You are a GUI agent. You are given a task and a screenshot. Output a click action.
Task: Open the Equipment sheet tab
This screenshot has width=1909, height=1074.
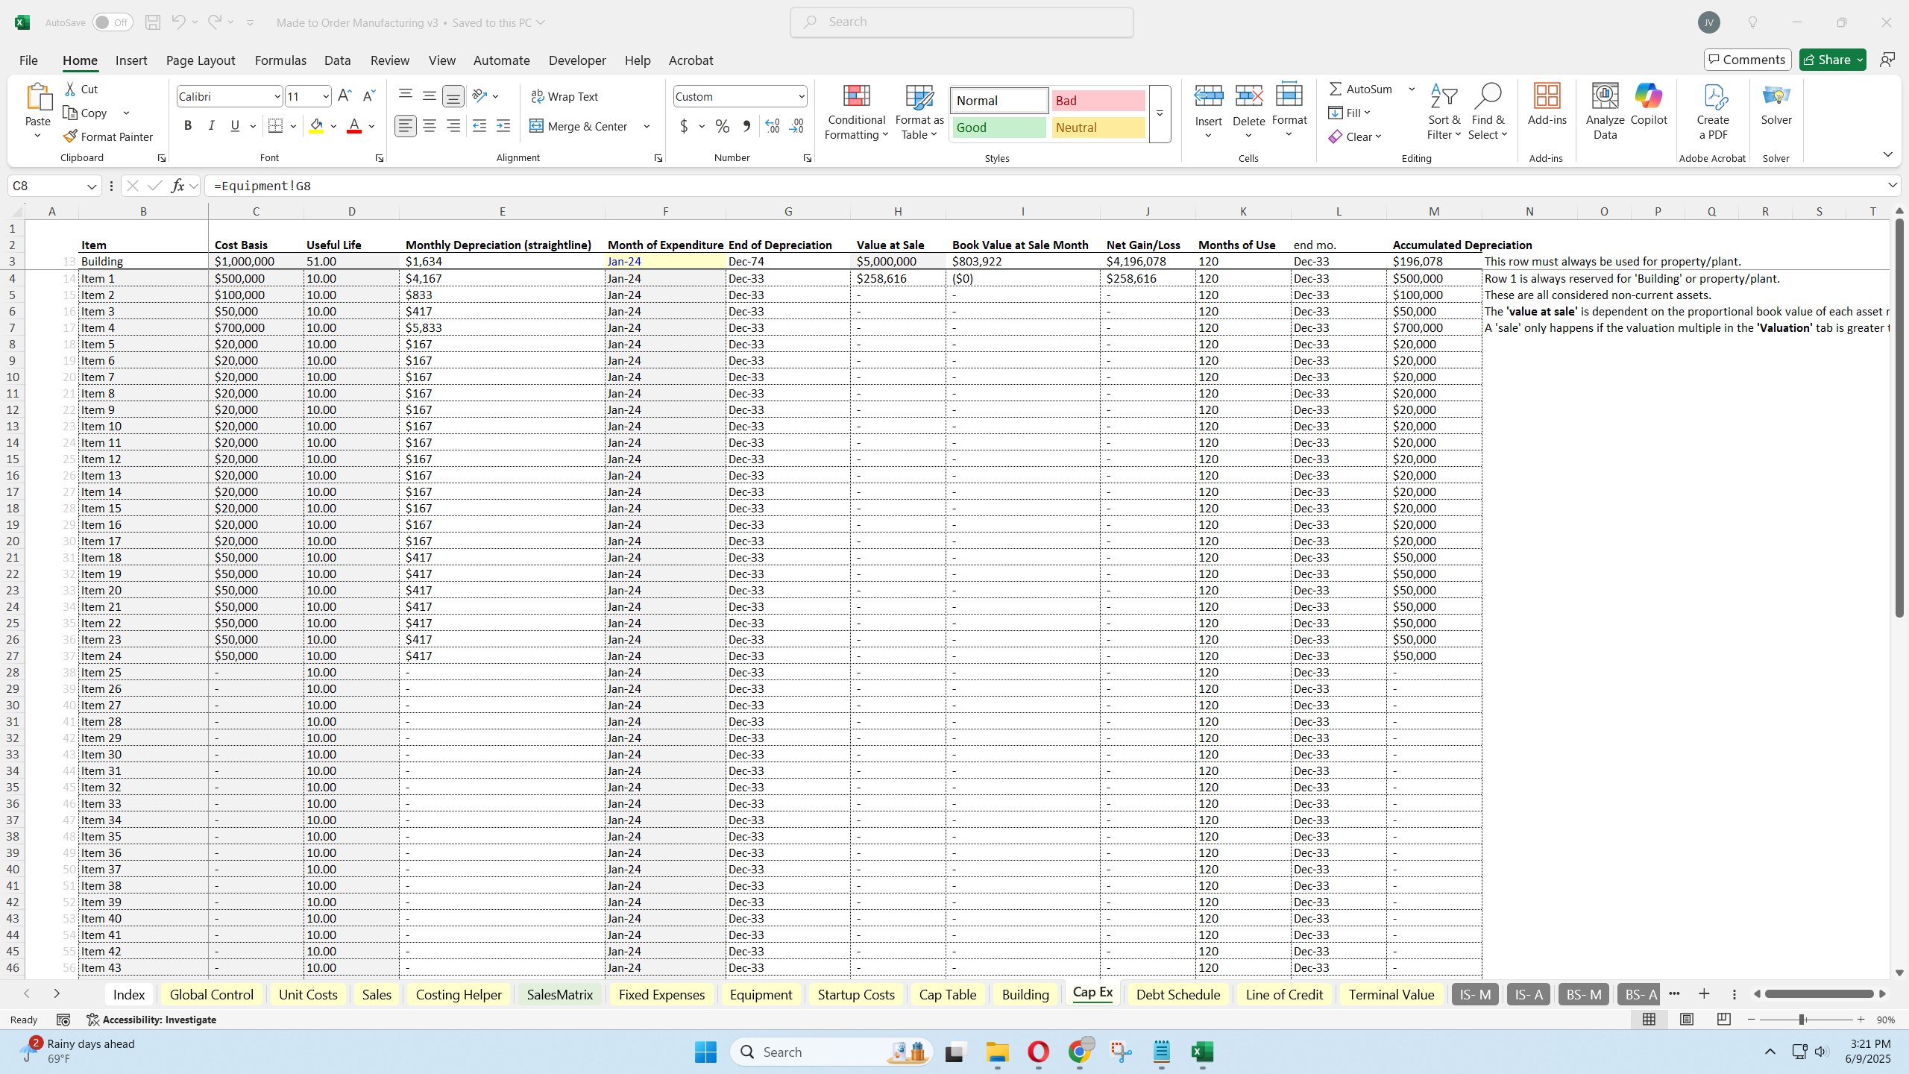(760, 993)
